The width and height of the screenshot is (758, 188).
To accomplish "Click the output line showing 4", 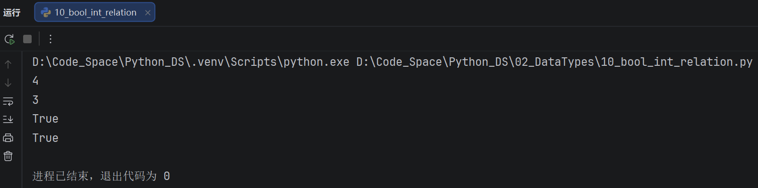I will tap(35, 81).
